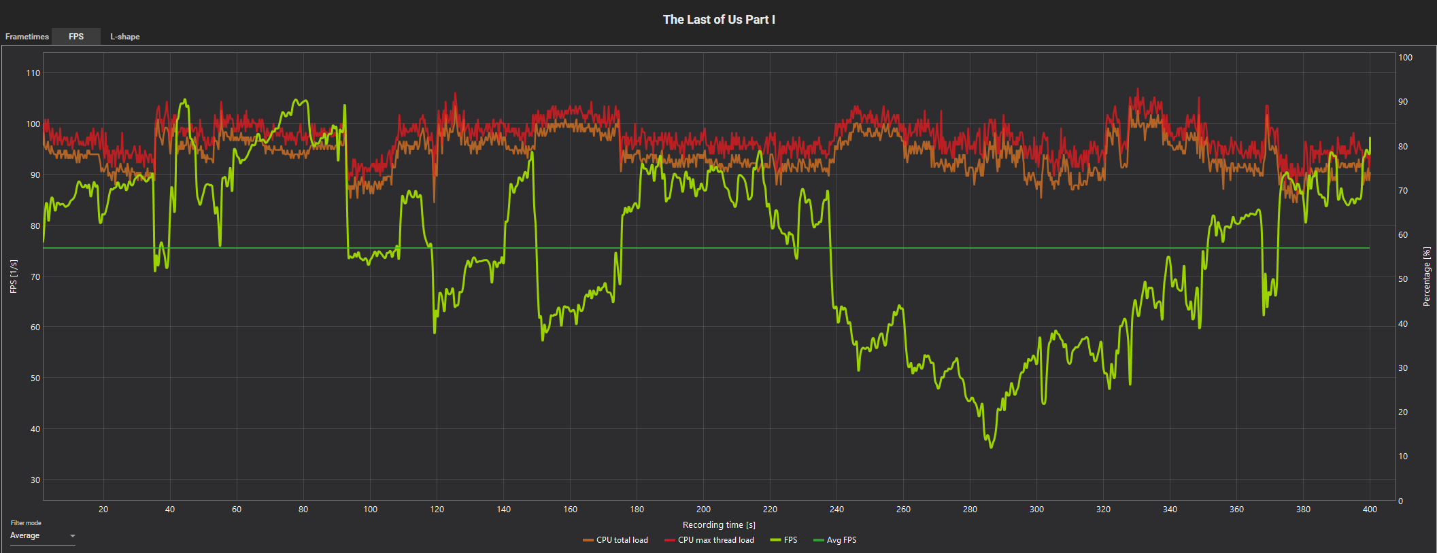Click the 70 tick on the FPS axis
Screen dimensions: 1437x553
[35, 276]
